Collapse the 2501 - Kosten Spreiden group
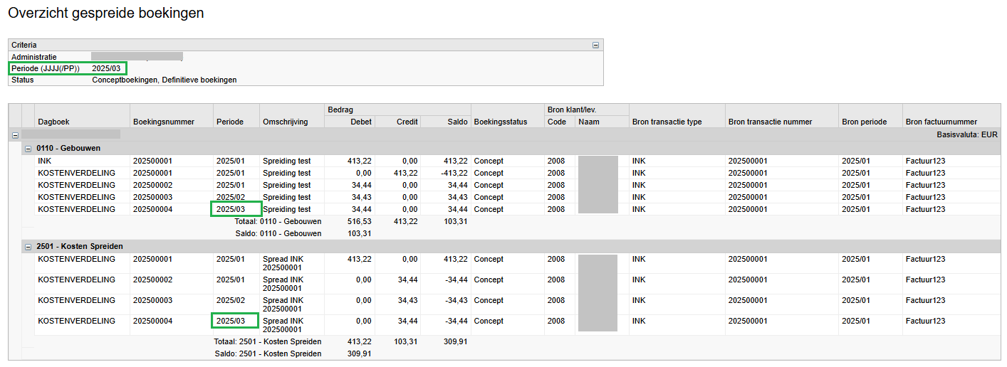Viewport: 1007px width, 367px height. (28, 247)
